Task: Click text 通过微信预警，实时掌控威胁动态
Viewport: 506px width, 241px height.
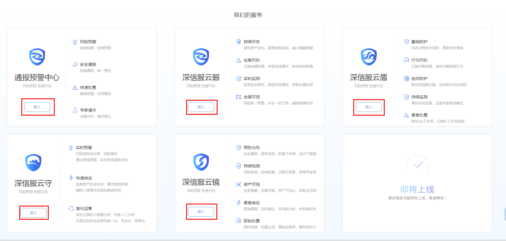Action: coord(102,160)
